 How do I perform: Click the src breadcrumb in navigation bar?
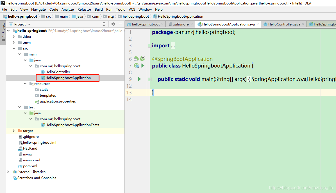click(x=46, y=17)
